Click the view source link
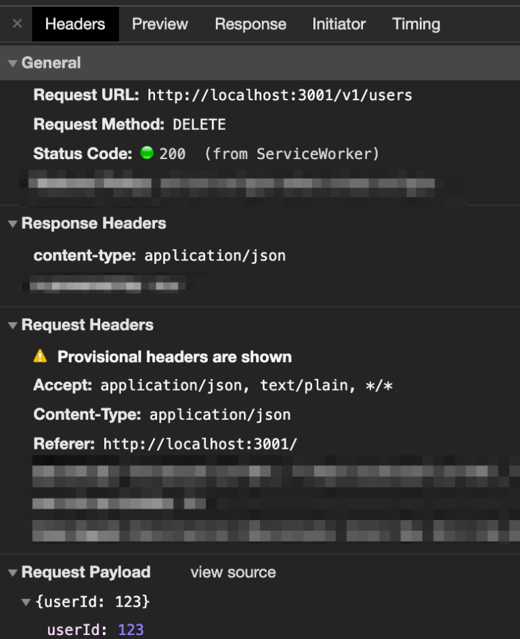Viewport: 520px width, 639px height. 232,572
